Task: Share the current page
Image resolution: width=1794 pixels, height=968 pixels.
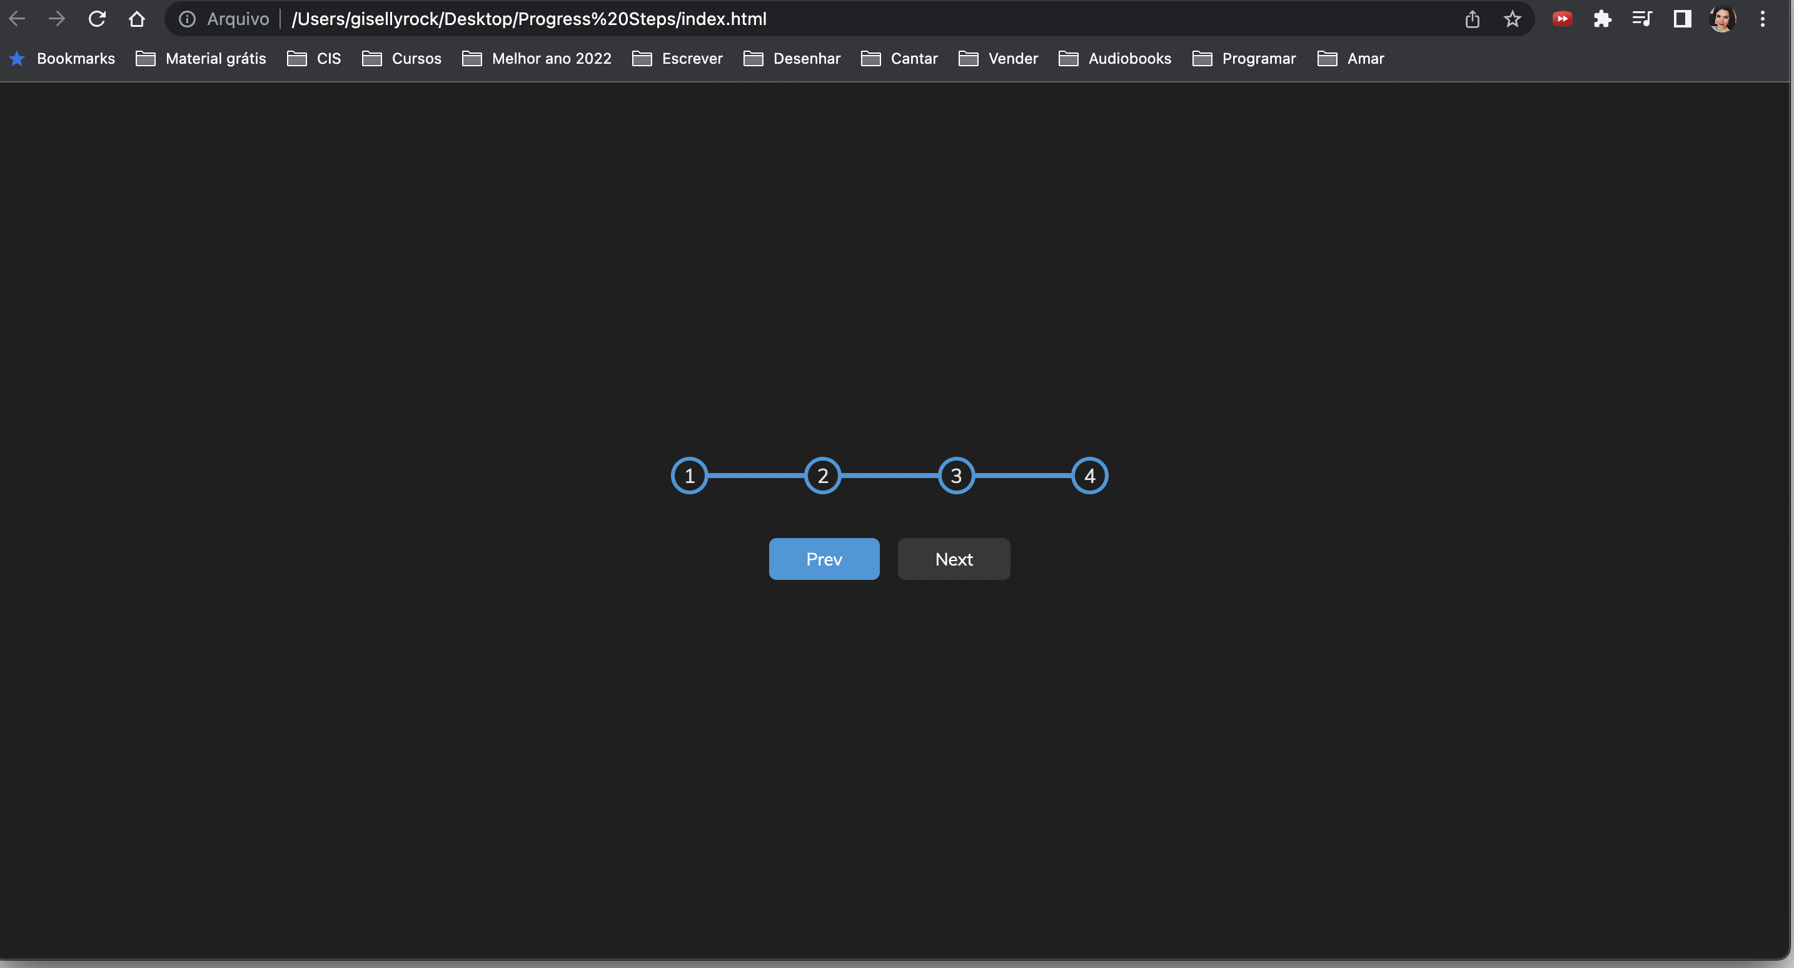Action: coord(1472,19)
